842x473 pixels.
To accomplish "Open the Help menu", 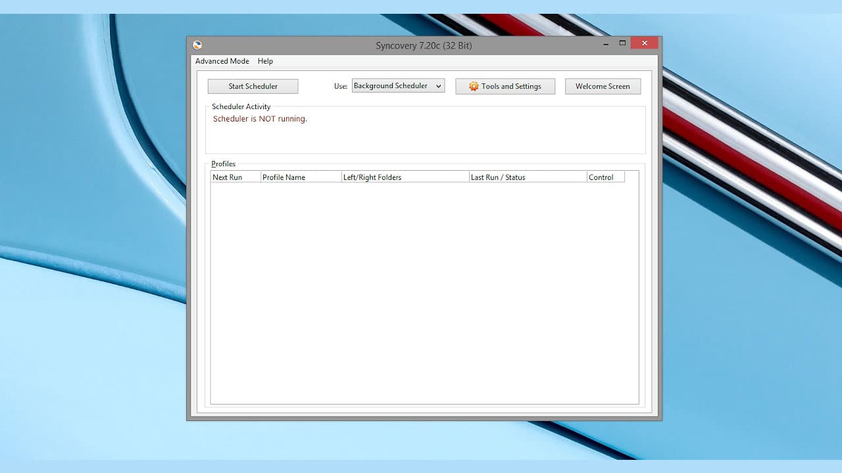I will pyautogui.click(x=265, y=61).
